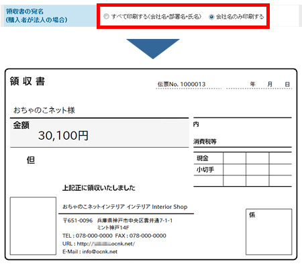Select the 会社名のみ印刷する radio button
Image resolution: width=302 pixels, height=272 pixels.
211,17
